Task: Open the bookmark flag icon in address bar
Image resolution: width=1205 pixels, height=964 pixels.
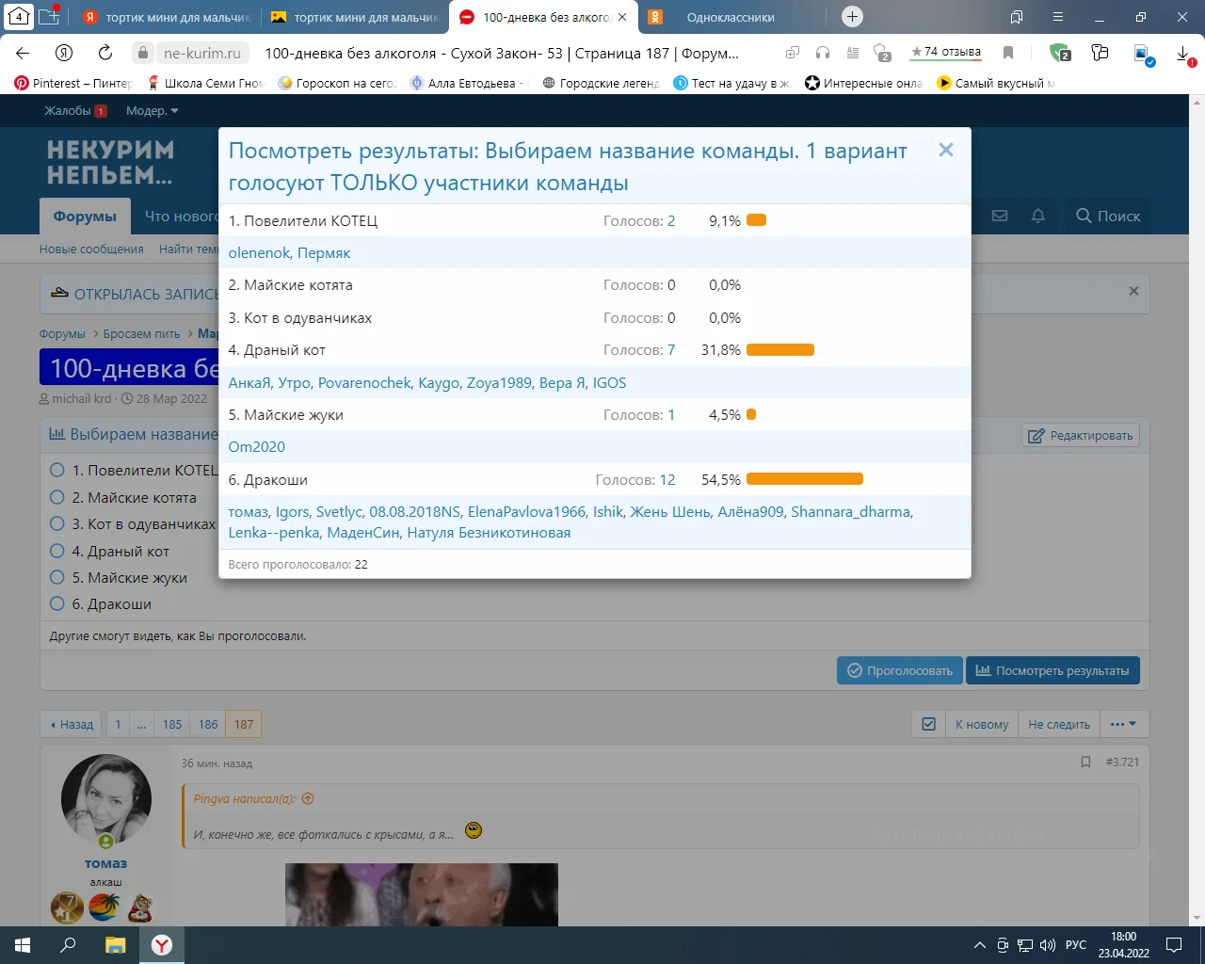Action: click(x=1008, y=54)
